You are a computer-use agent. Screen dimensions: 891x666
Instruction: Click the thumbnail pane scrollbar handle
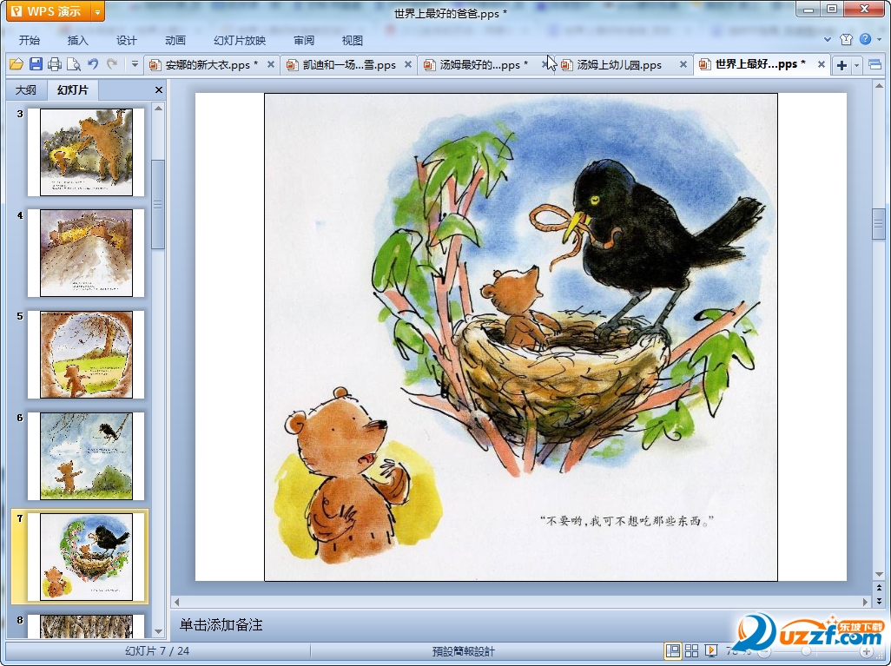point(159,204)
